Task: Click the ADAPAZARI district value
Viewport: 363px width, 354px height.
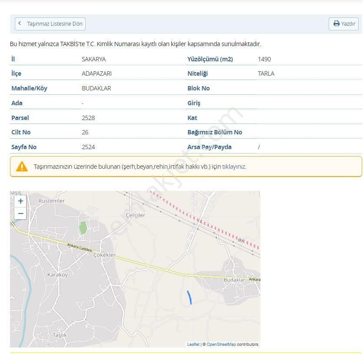Action: [97, 73]
